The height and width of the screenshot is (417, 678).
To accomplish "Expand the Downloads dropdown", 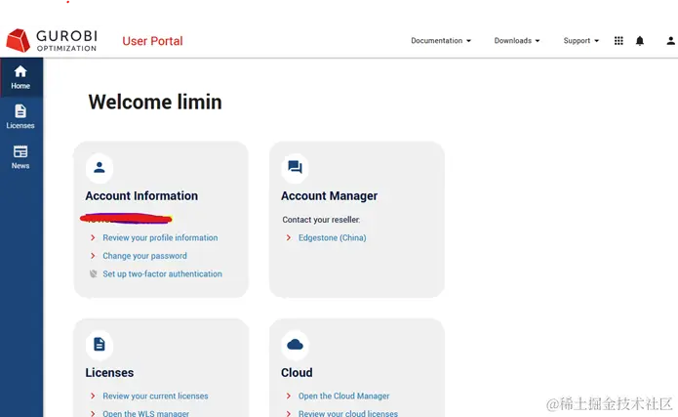I will point(517,41).
